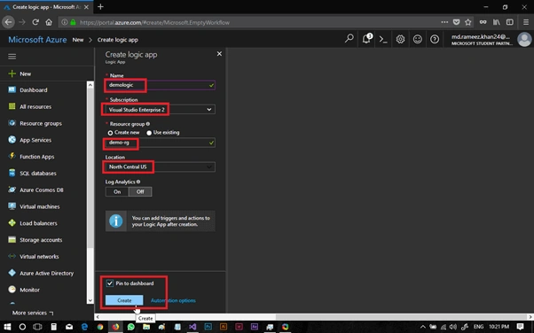The height and width of the screenshot is (333, 534).
Task: Click the Create button
Action: point(124,300)
